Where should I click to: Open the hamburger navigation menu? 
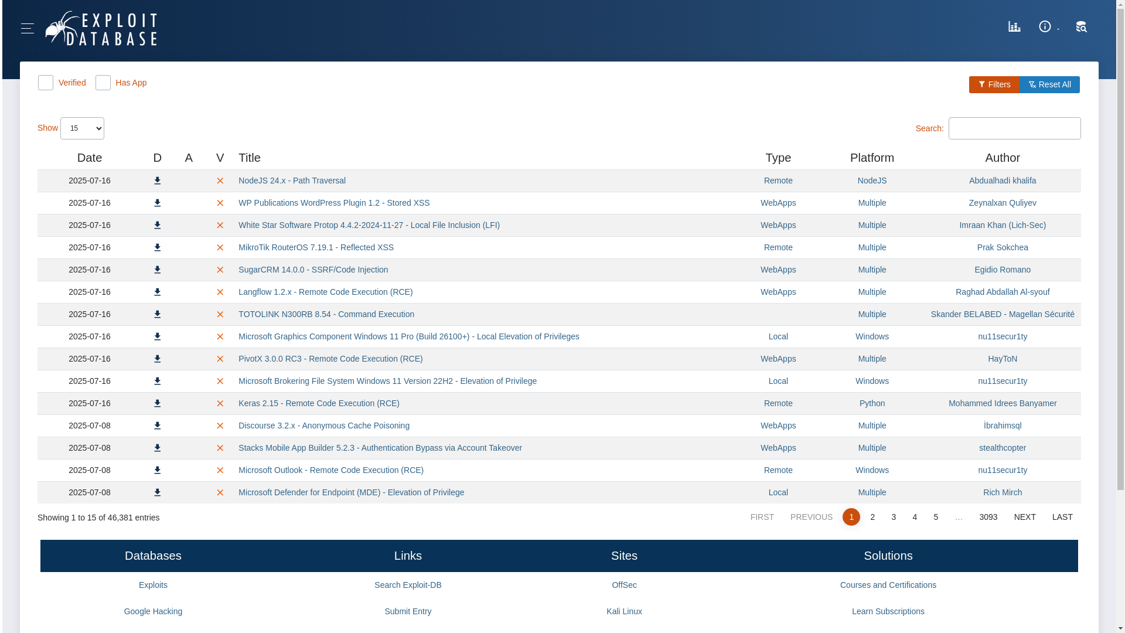[x=28, y=28]
